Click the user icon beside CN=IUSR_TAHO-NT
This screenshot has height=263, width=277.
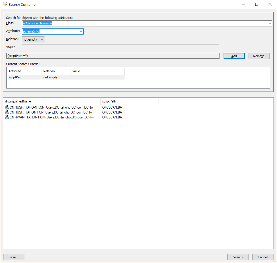7,107
